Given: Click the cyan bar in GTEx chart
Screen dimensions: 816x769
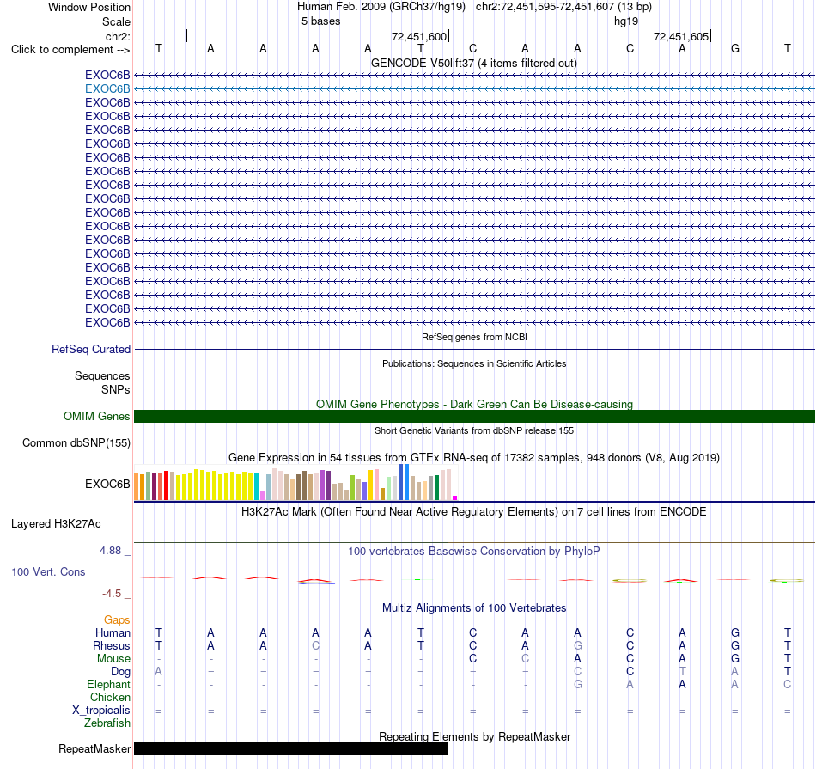Looking at the screenshot, I should tap(256, 487).
